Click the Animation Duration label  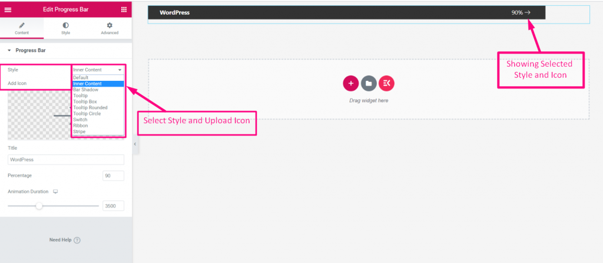pos(28,192)
